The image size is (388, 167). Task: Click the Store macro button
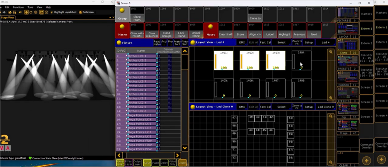[x=240, y=30]
